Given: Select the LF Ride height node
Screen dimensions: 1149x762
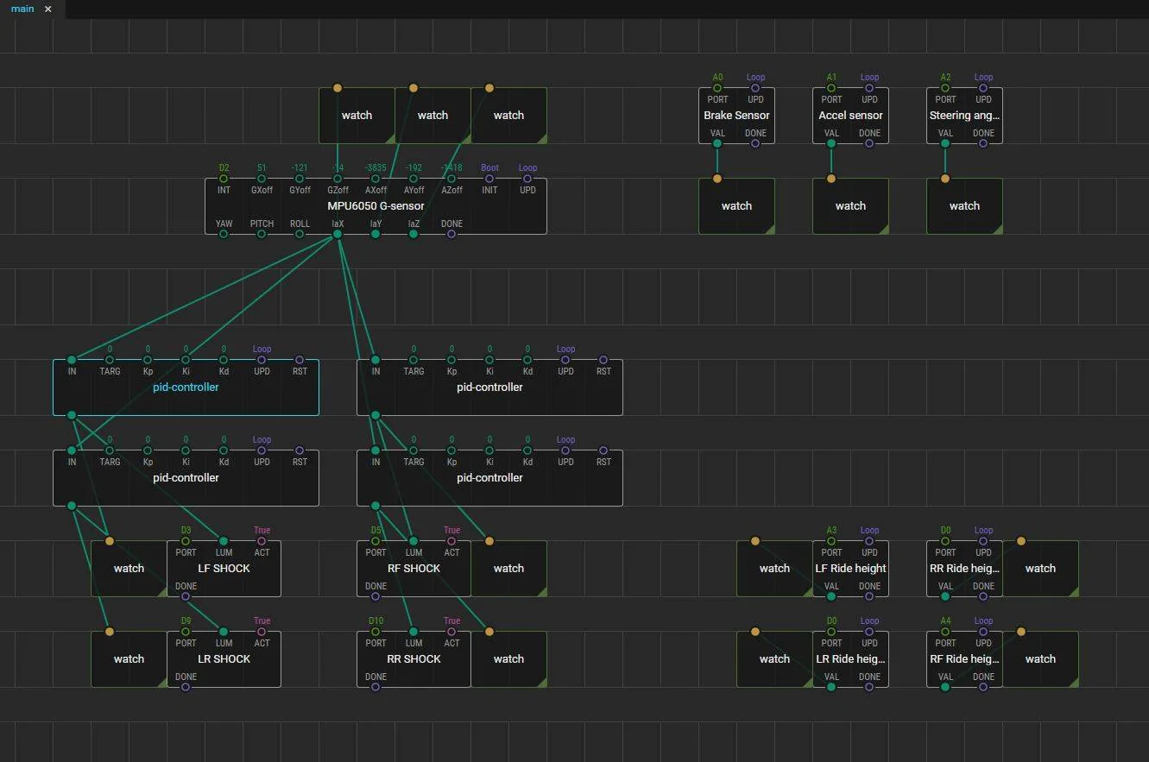Looking at the screenshot, I should (850, 569).
